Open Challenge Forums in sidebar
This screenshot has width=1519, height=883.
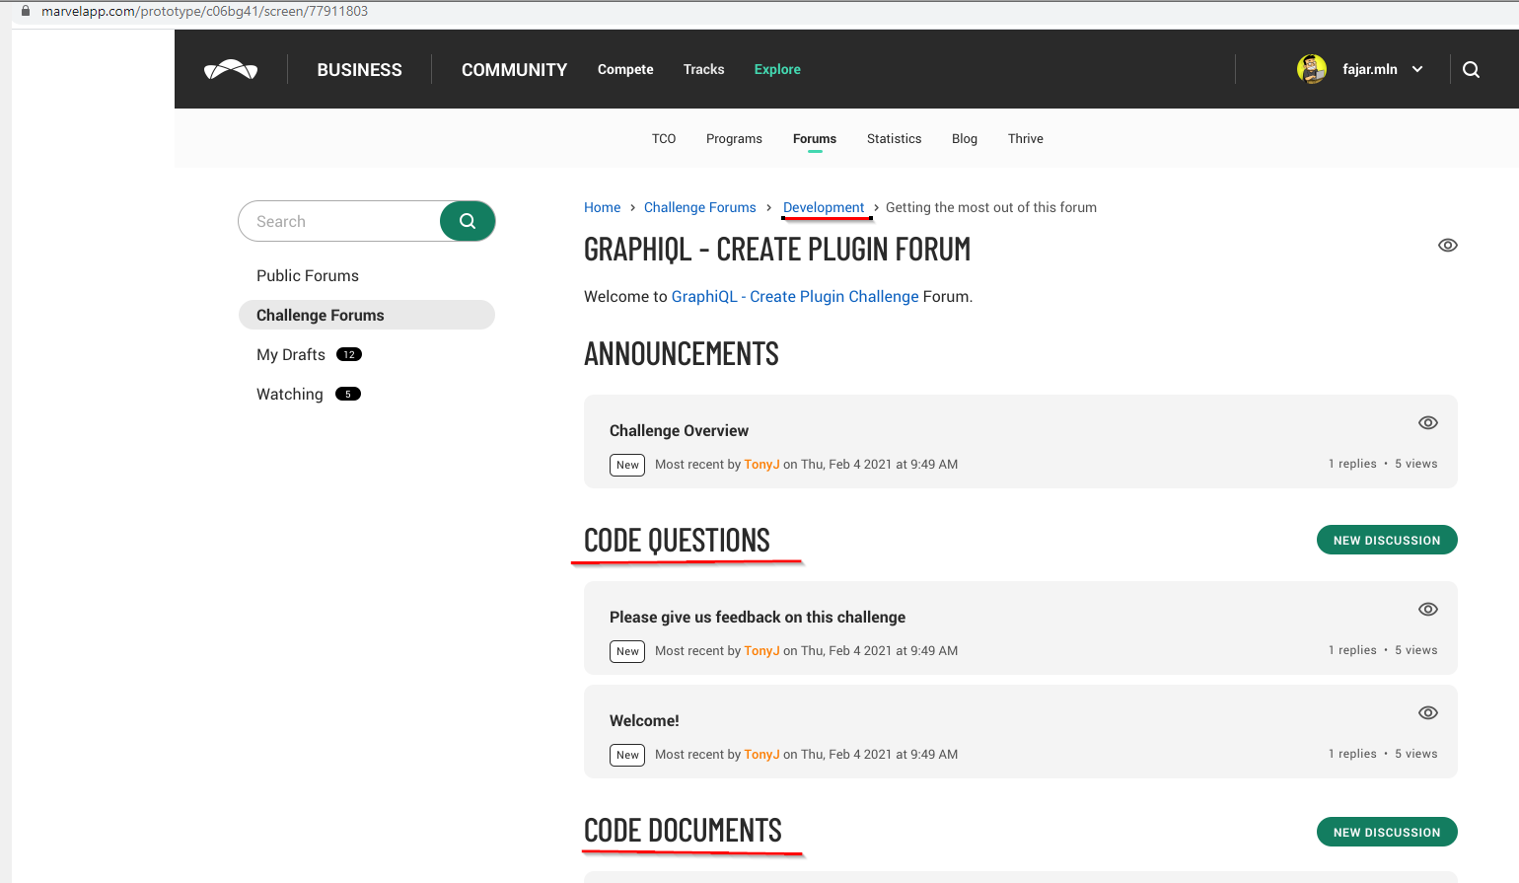(367, 315)
